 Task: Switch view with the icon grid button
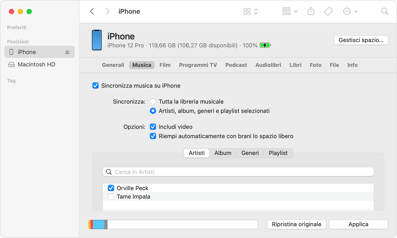247,11
